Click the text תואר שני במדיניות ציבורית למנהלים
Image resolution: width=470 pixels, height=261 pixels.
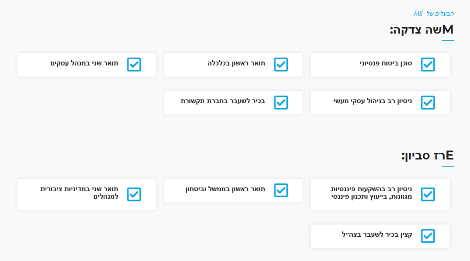pos(79,193)
